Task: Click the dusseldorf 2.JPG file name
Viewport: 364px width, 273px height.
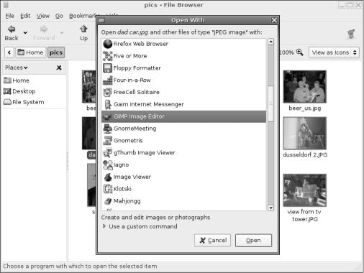Action: (305, 154)
